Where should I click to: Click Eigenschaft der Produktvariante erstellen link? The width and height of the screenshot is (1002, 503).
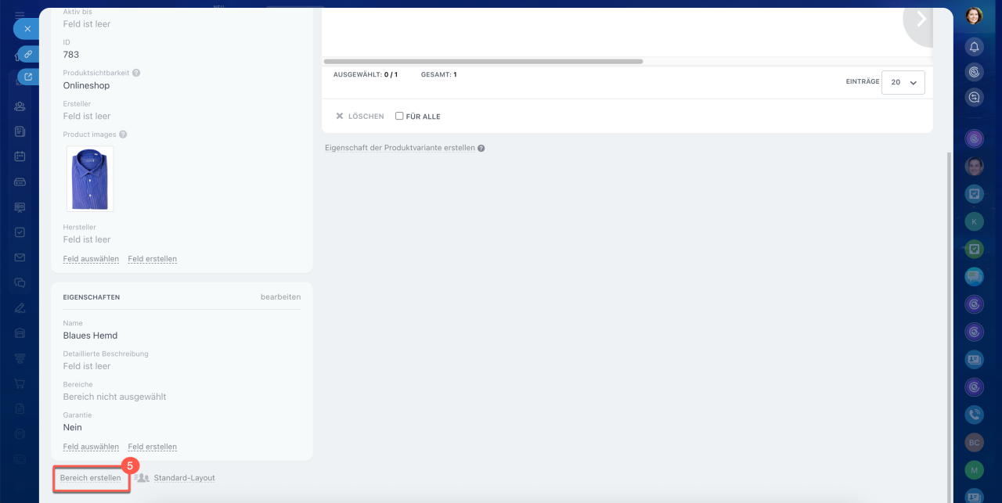coord(399,148)
